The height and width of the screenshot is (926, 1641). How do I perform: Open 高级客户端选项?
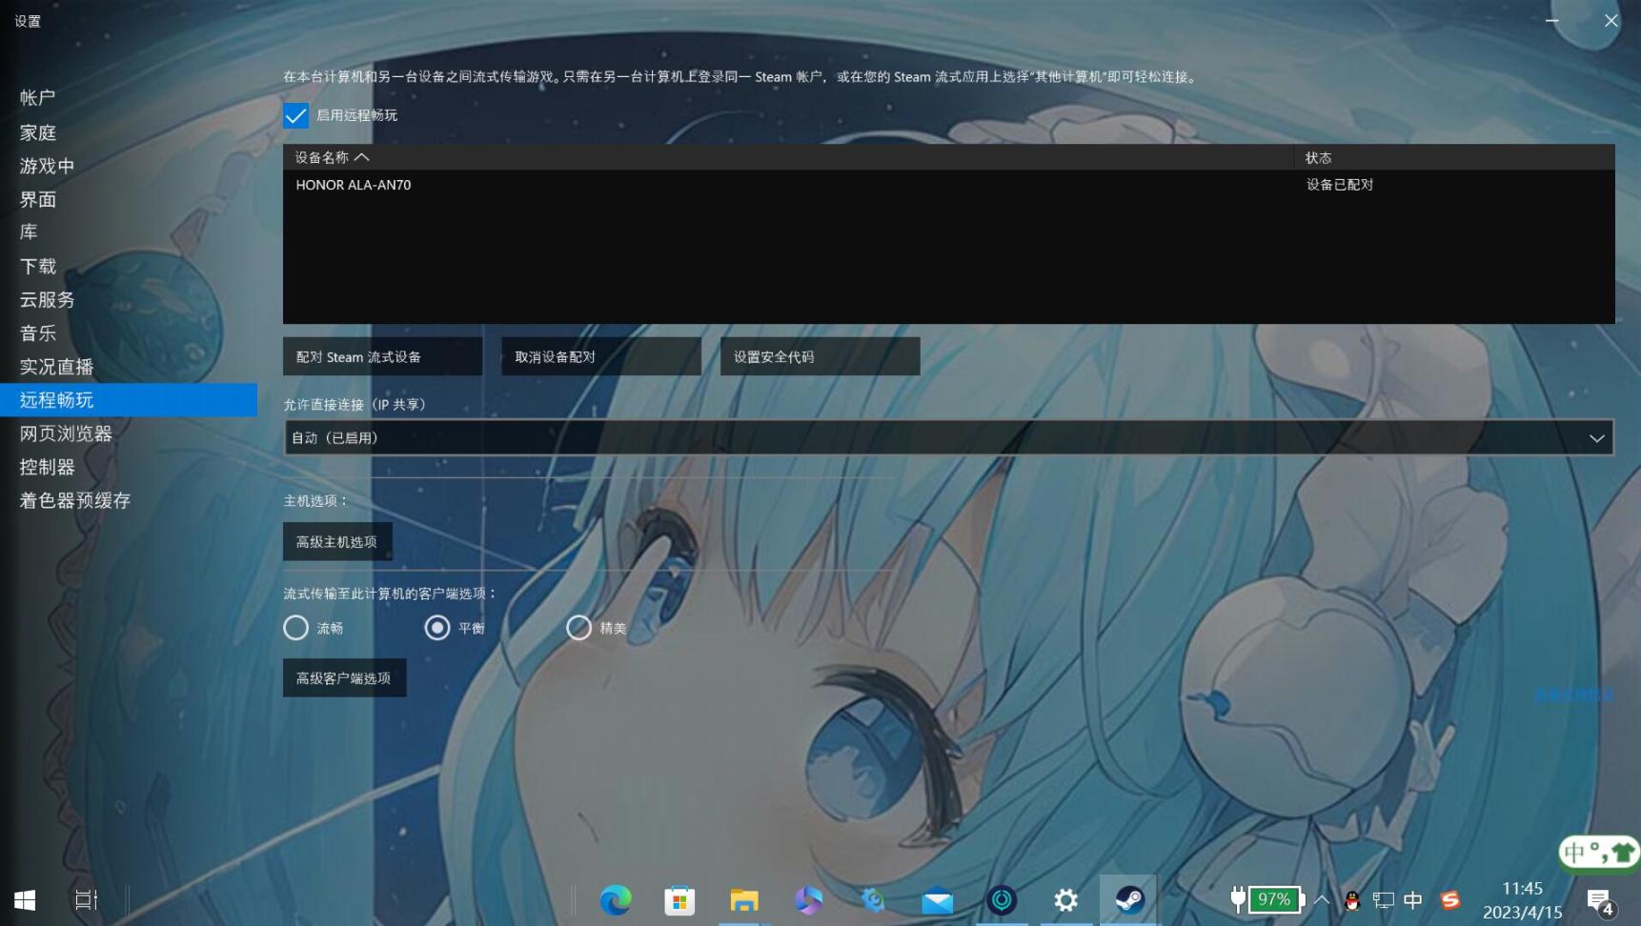[344, 678]
